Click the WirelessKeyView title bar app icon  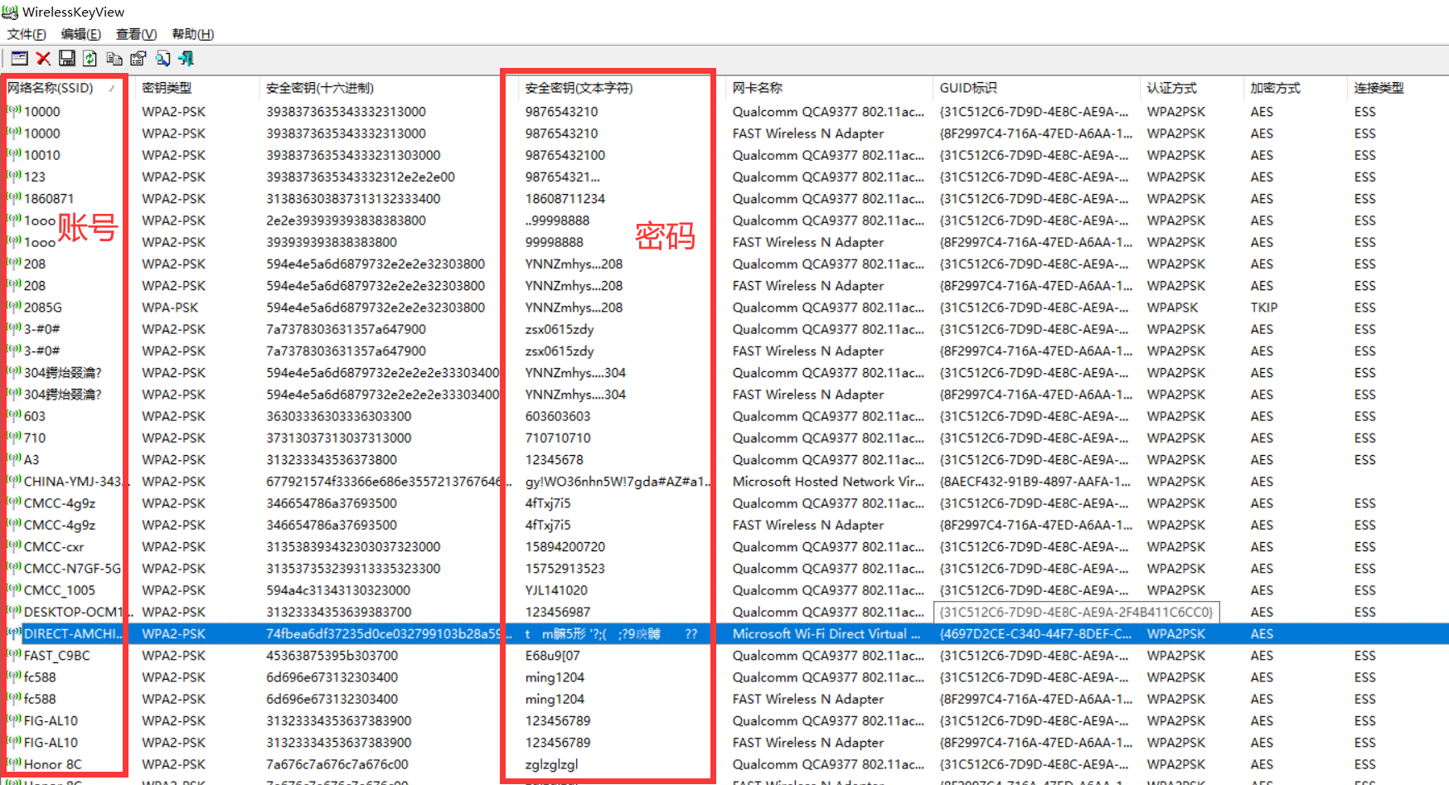click(10, 12)
